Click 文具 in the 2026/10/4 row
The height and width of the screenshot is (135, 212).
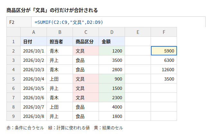click(86, 79)
